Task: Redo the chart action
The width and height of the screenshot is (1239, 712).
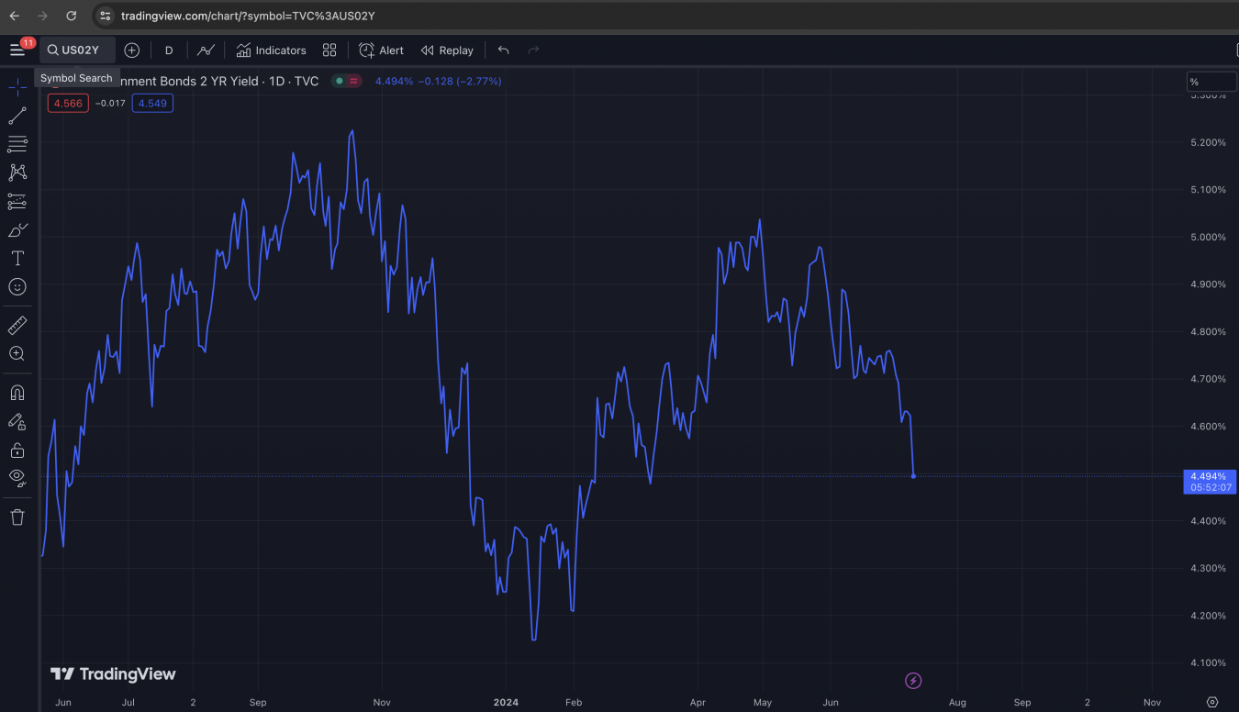Action: (533, 50)
